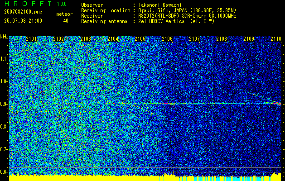Click antenna 2el-HB9CV Vertical value
285x181 pixels.
(x=176, y=21)
